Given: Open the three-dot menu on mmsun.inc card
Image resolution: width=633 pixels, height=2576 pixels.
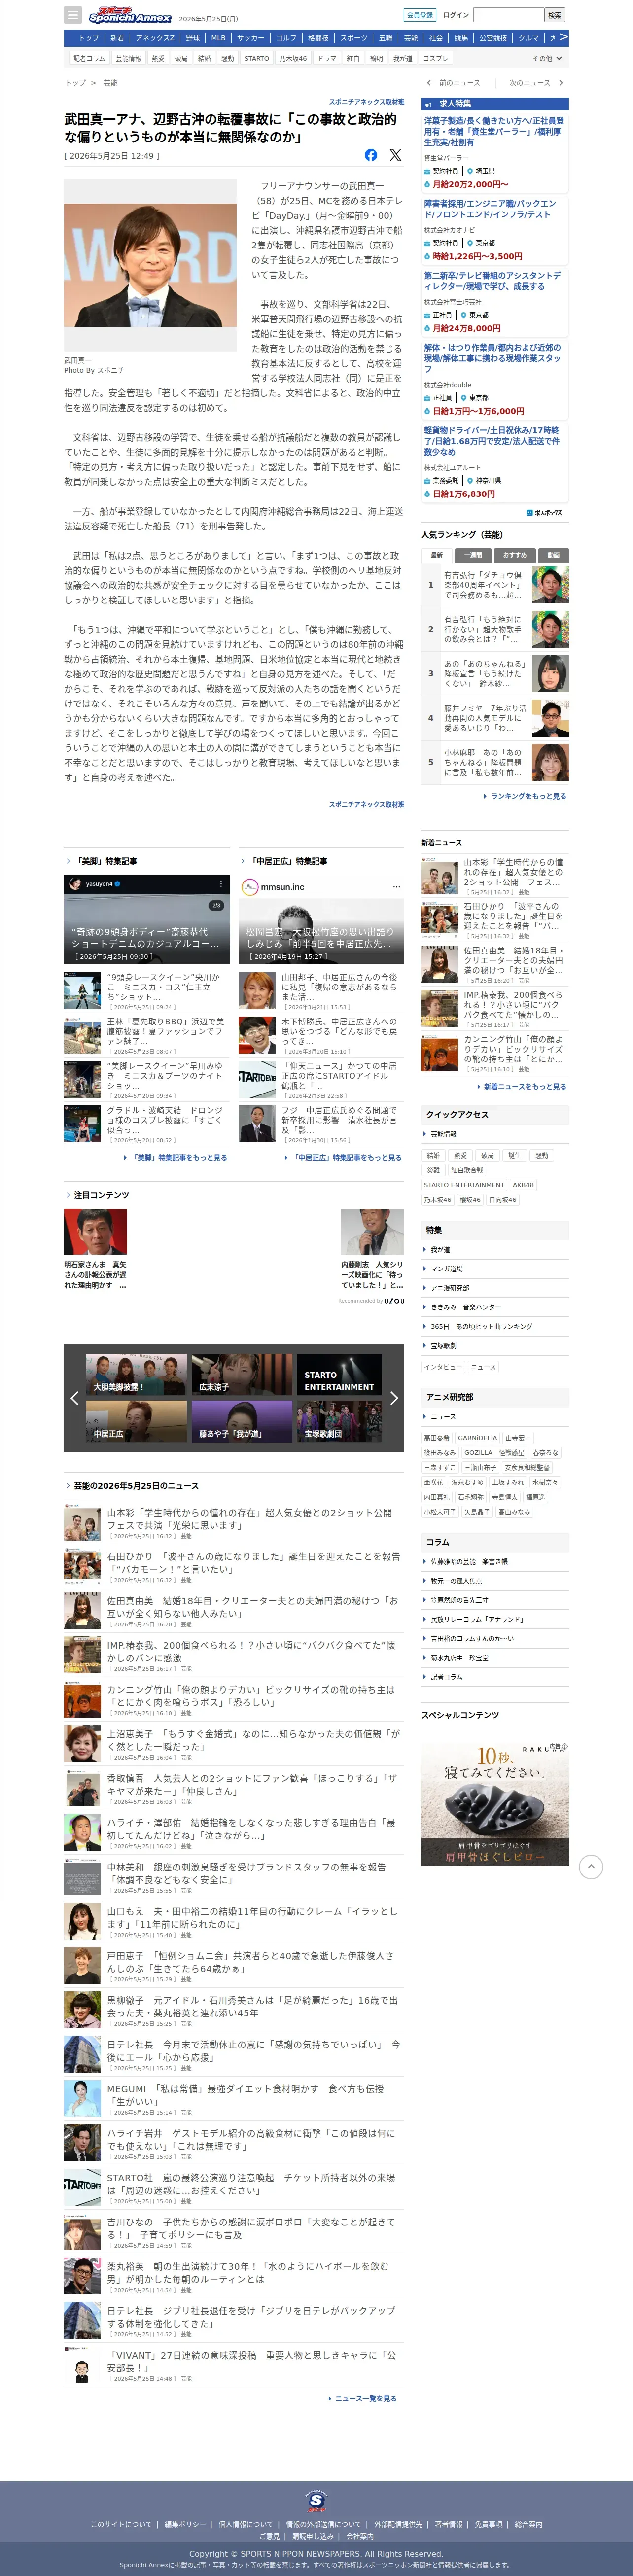Looking at the screenshot, I should tap(396, 887).
